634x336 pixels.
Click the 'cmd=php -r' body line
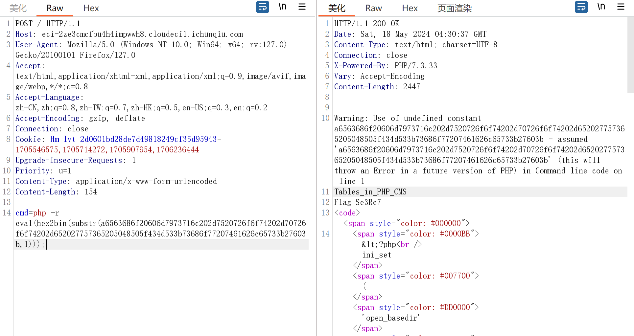(x=37, y=213)
